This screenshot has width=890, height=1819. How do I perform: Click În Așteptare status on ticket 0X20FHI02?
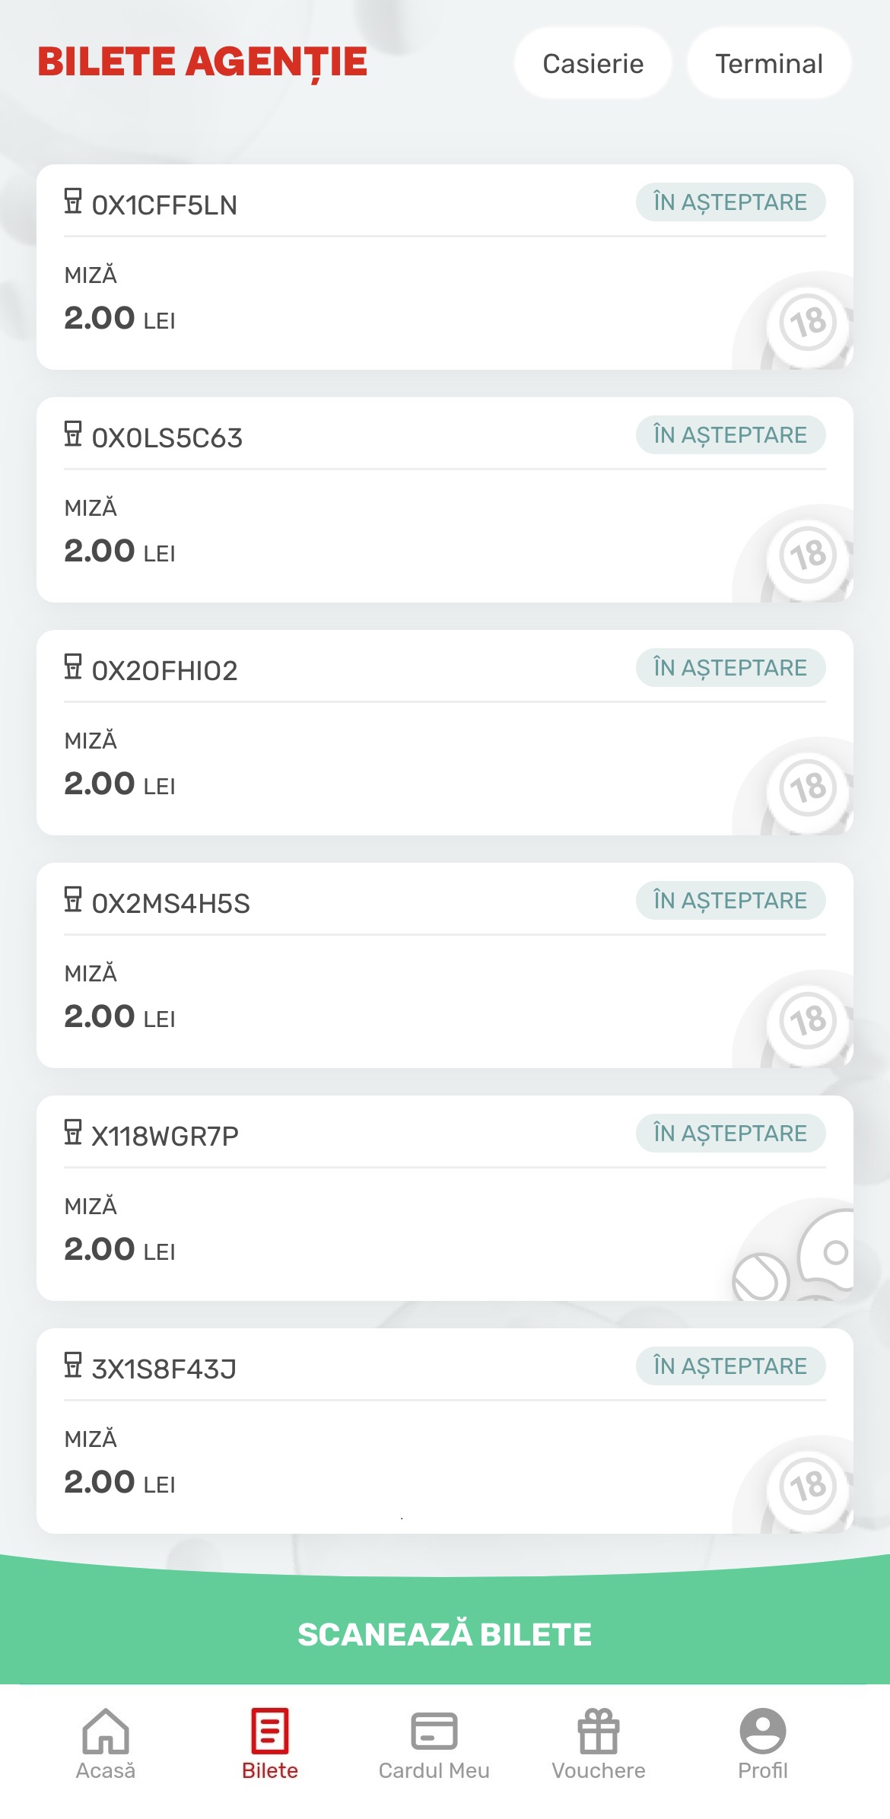tap(731, 667)
